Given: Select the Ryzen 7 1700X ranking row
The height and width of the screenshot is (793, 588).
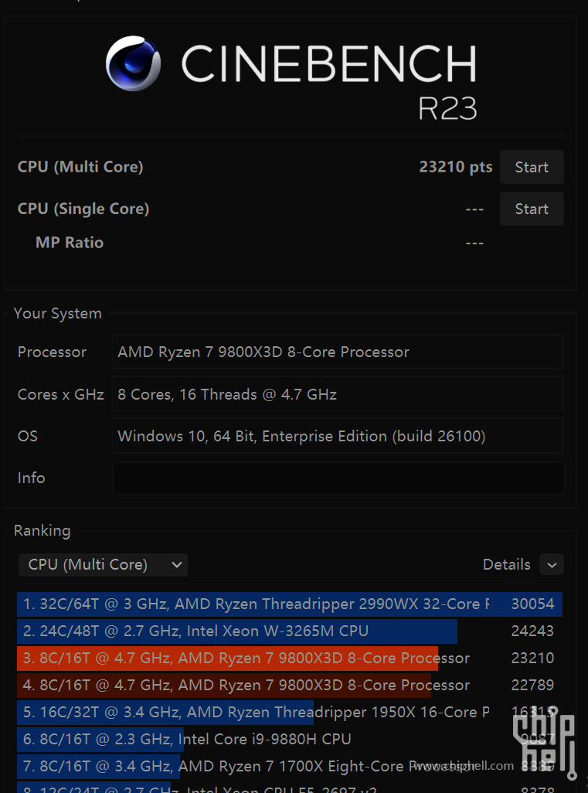Looking at the screenshot, I should (290, 766).
